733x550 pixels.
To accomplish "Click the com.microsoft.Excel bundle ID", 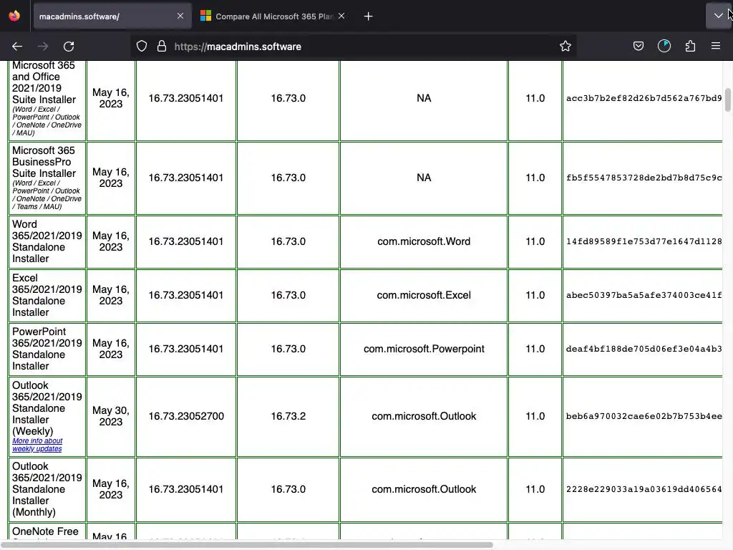I will point(424,295).
